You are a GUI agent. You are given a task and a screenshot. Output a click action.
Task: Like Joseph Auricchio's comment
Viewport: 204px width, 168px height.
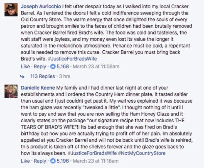point(25,67)
